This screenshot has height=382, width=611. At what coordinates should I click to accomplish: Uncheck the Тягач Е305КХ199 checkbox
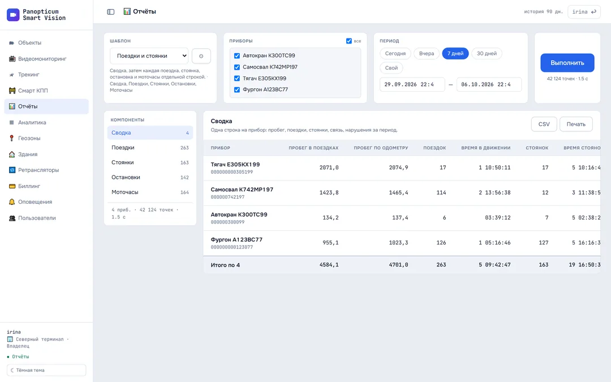point(236,78)
